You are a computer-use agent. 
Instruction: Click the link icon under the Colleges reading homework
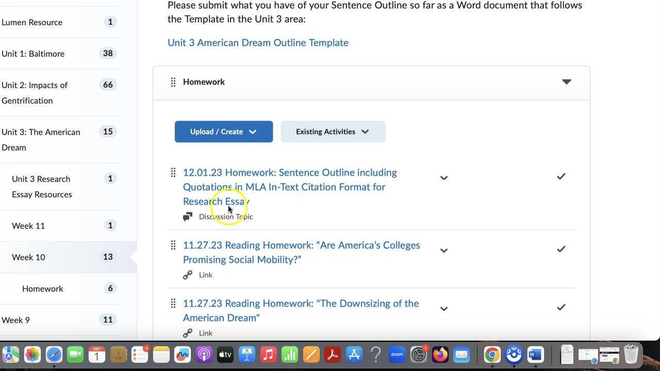[x=187, y=275]
